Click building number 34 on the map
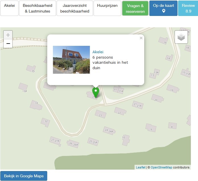The image size is (198, 181). (x=24, y=88)
